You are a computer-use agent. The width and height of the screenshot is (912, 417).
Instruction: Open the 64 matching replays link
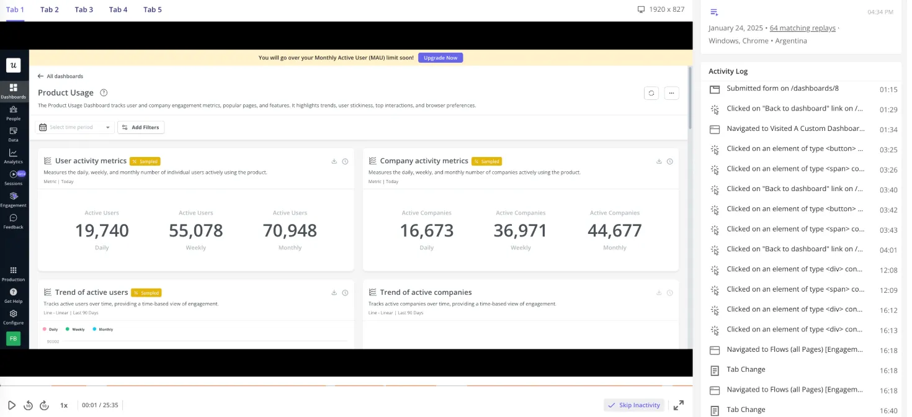tap(802, 28)
